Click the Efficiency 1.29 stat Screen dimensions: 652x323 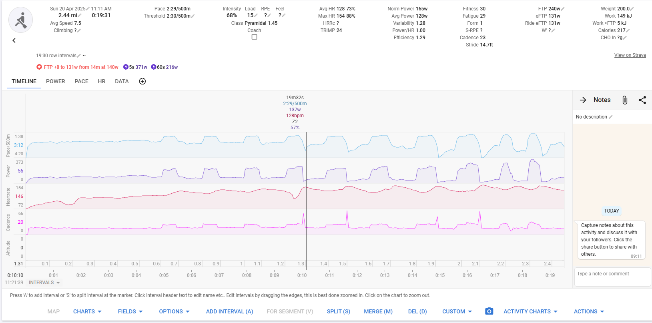(x=409, y=38)
